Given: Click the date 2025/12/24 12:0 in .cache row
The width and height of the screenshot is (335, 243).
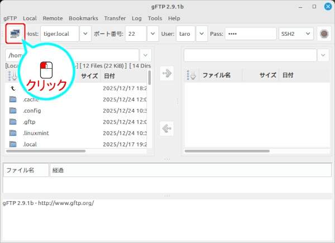Looking at the screenshot, I should [125, 99].
